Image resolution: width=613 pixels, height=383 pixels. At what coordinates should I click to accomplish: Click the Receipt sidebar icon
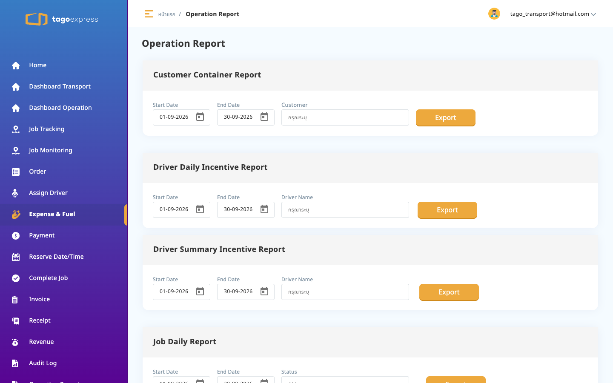(x=16, y=321)
